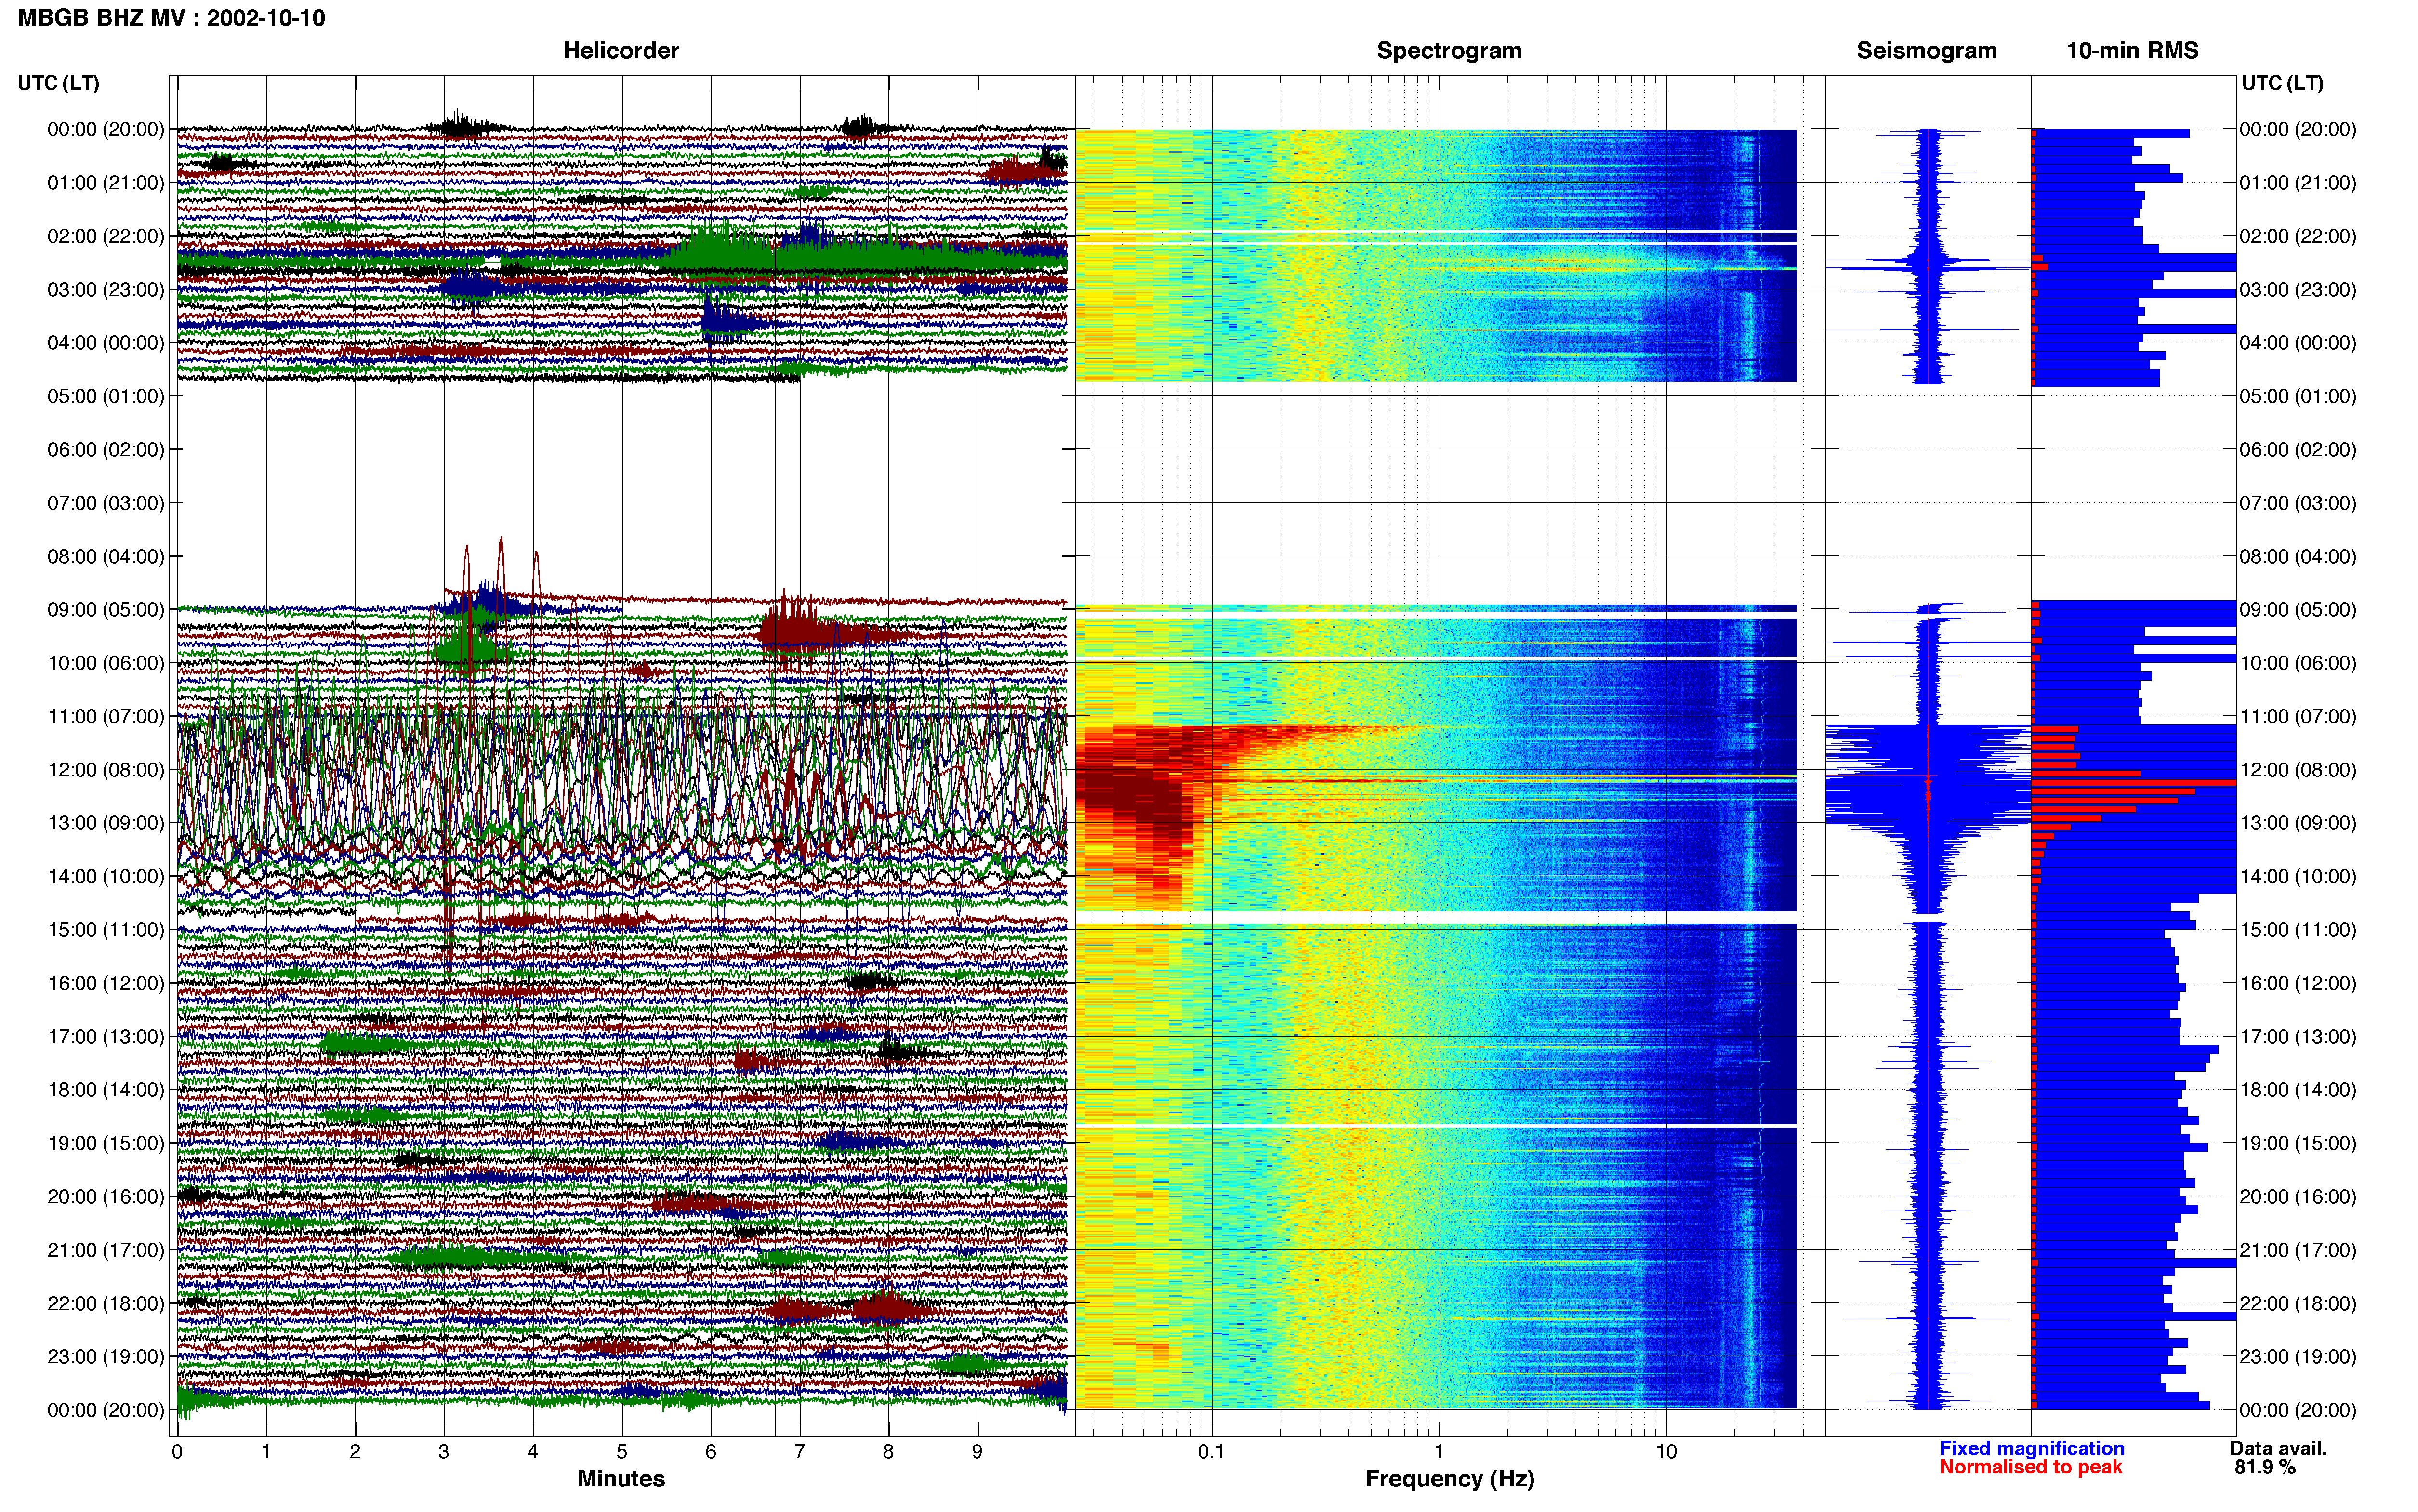Image resolution: width=2418 pixels, height=1512 pixels.
Task: Click the red 'Normalised to peak' legend text
Action: coord(2030,1467)
